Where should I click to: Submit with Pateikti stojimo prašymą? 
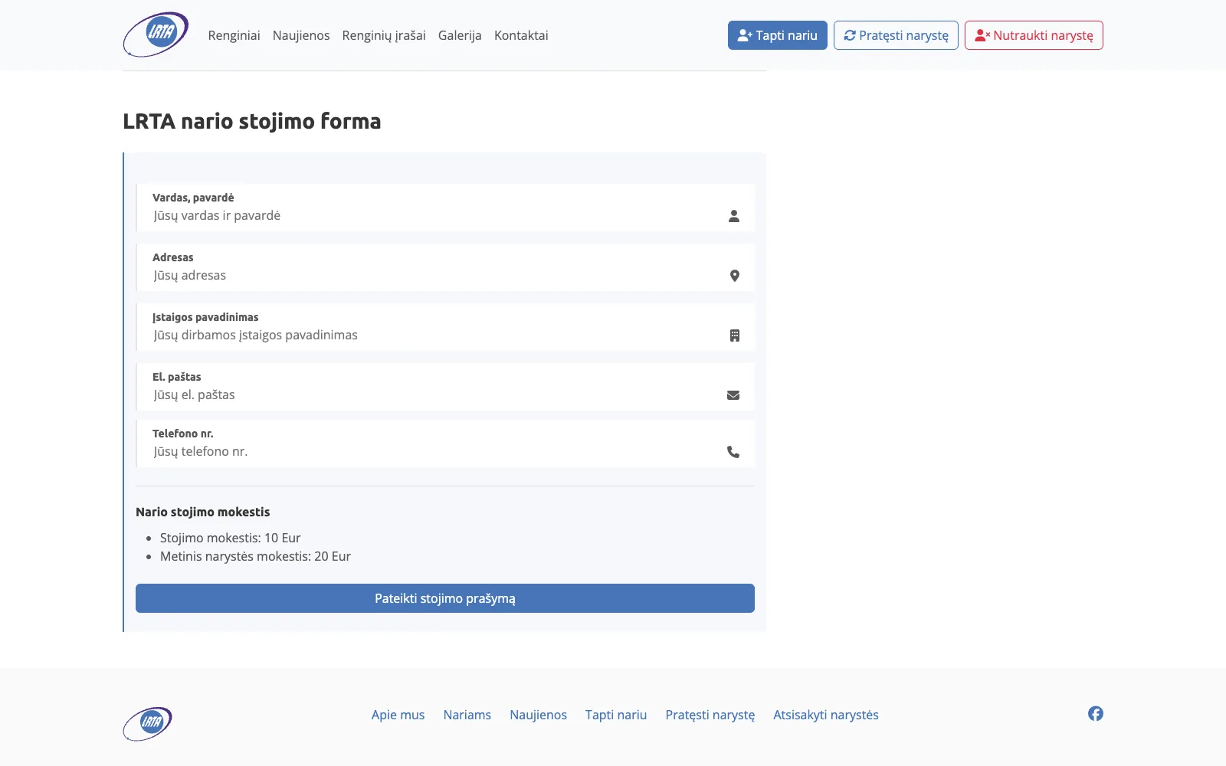pyautogui.click(x=445, y=598)
